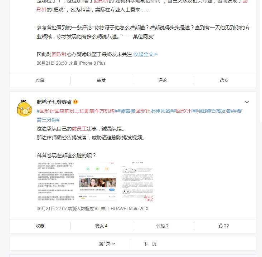262x257 pixels.
Task: Open the first text screenshot thumbnail
Action: tap(56, 182)
